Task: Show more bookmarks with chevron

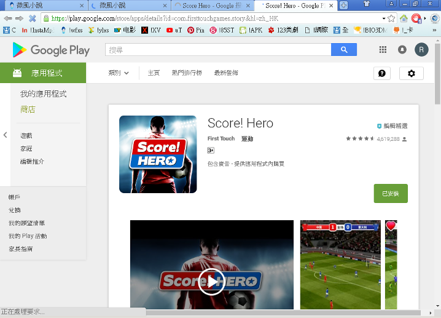Action: (x=434, y=30)
